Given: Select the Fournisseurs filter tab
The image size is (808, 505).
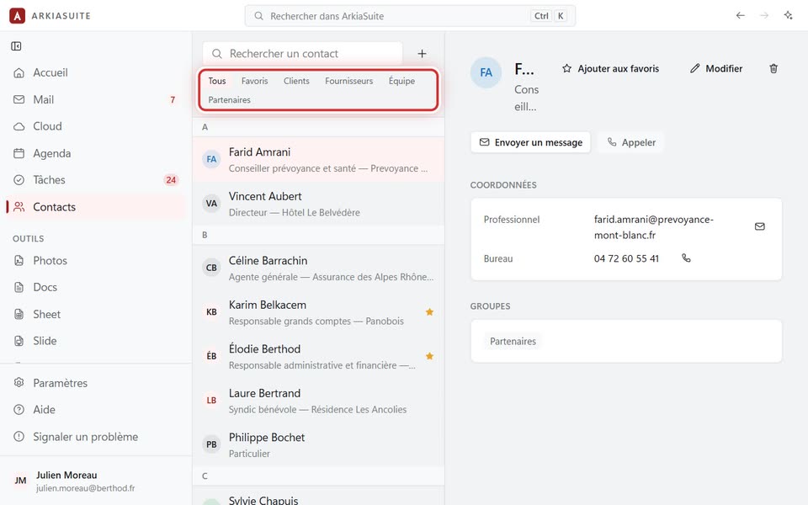Looking at the screenshot, I should pyautogui.click(x=348, y=81).
